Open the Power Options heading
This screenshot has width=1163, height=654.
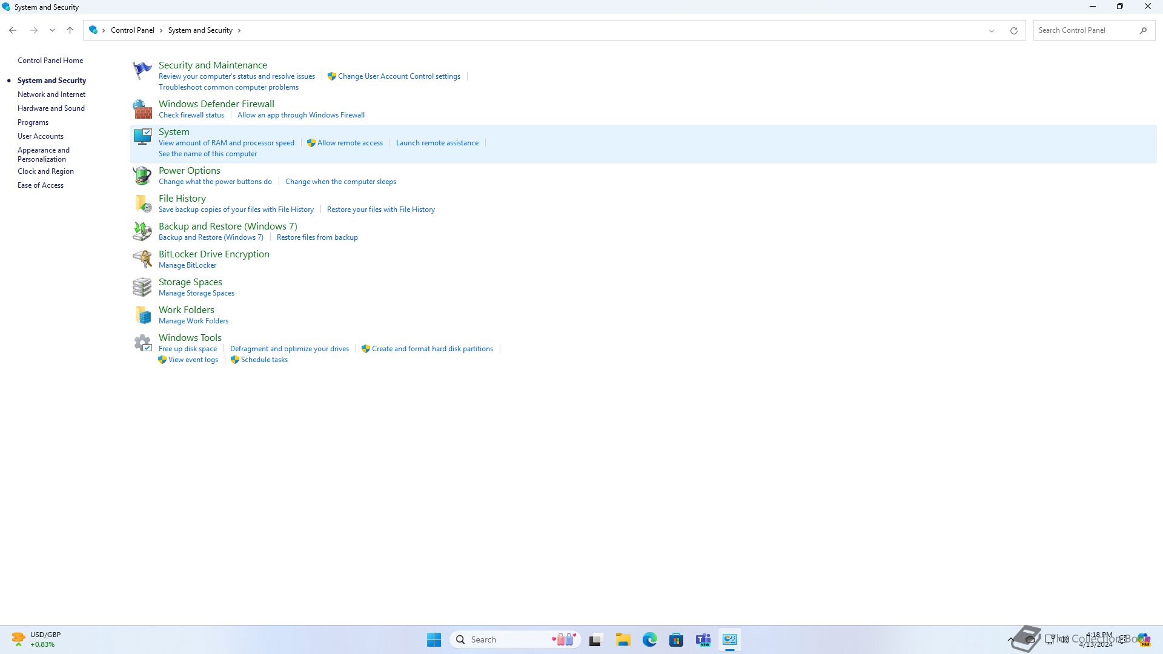point(190,171)
